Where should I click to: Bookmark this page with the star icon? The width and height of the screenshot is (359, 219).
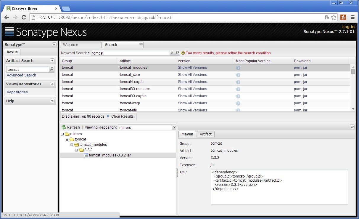click(x=334, y=17)
